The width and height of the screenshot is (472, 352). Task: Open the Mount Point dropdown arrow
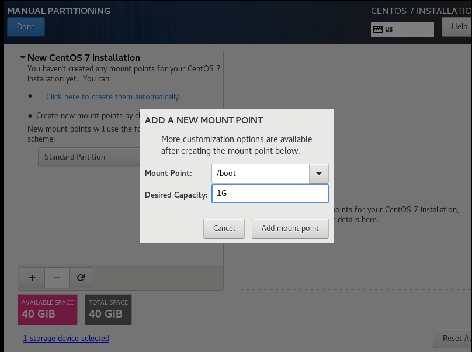[319, 174]
